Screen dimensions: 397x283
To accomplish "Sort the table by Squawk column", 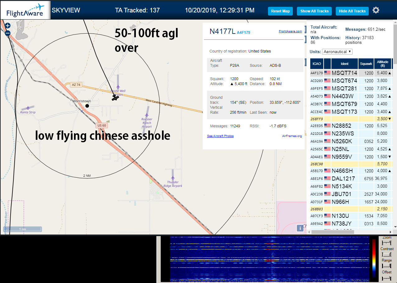I will [366, 64].
